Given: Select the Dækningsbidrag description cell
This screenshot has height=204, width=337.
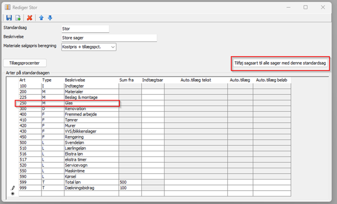Looking at the screenshot, I should tap(91, 188).
